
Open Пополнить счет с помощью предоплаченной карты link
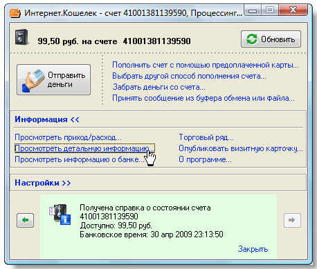click(x=206, y=65)
